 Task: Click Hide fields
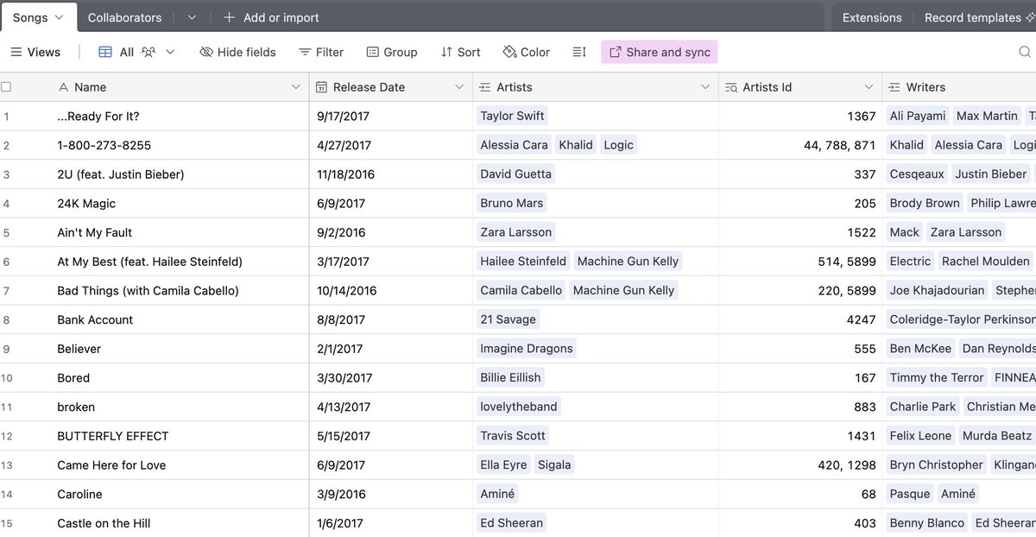point(237,52)
